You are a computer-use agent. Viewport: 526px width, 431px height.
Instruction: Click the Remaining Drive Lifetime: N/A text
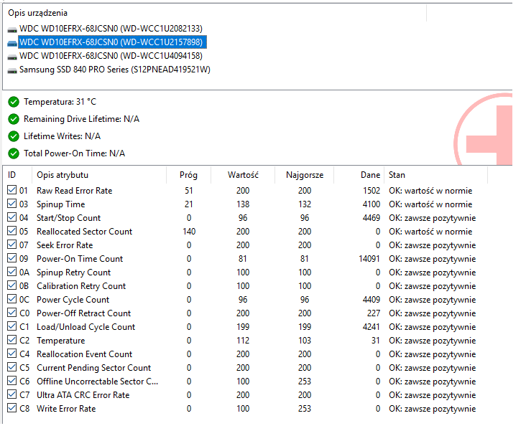click(x=81, y=119)
